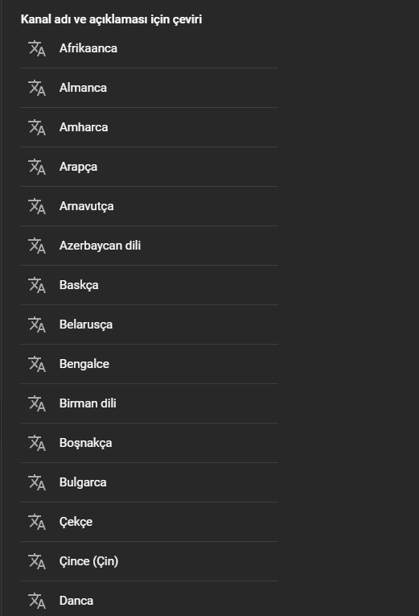Click the translate icon for Azerbaycan dili

pyautogui.click(x=37, y=246)
